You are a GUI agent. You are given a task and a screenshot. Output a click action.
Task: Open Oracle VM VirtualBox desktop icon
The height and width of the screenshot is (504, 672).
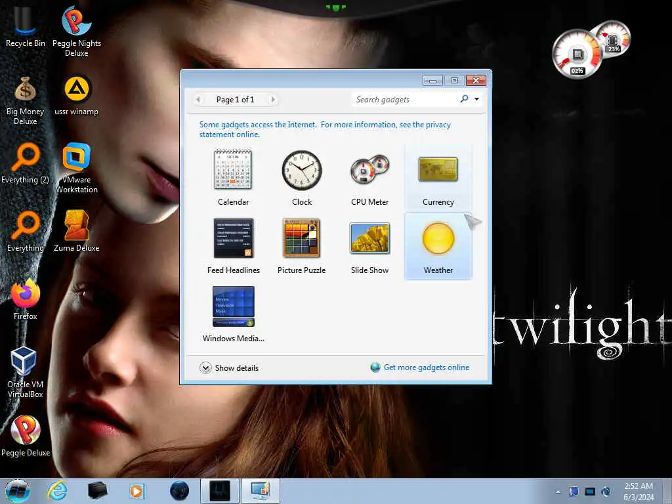click(26, 373)
